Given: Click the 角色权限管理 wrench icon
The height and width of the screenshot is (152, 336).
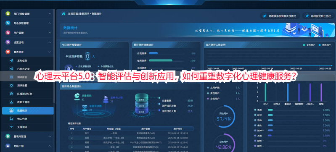Looking at the screenshot, I should coord(8,23).
